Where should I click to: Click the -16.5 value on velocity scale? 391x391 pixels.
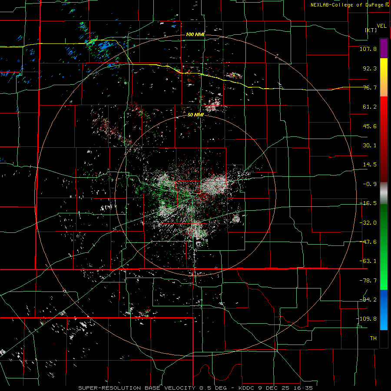click(368, 203)
